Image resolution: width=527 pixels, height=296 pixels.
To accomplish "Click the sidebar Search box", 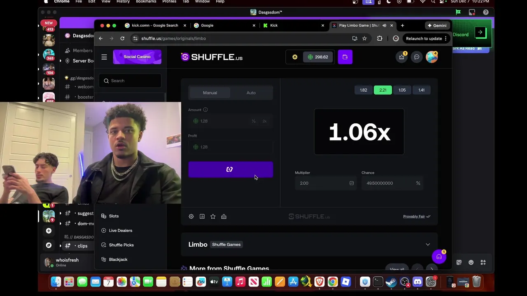I will pos(130,81).
